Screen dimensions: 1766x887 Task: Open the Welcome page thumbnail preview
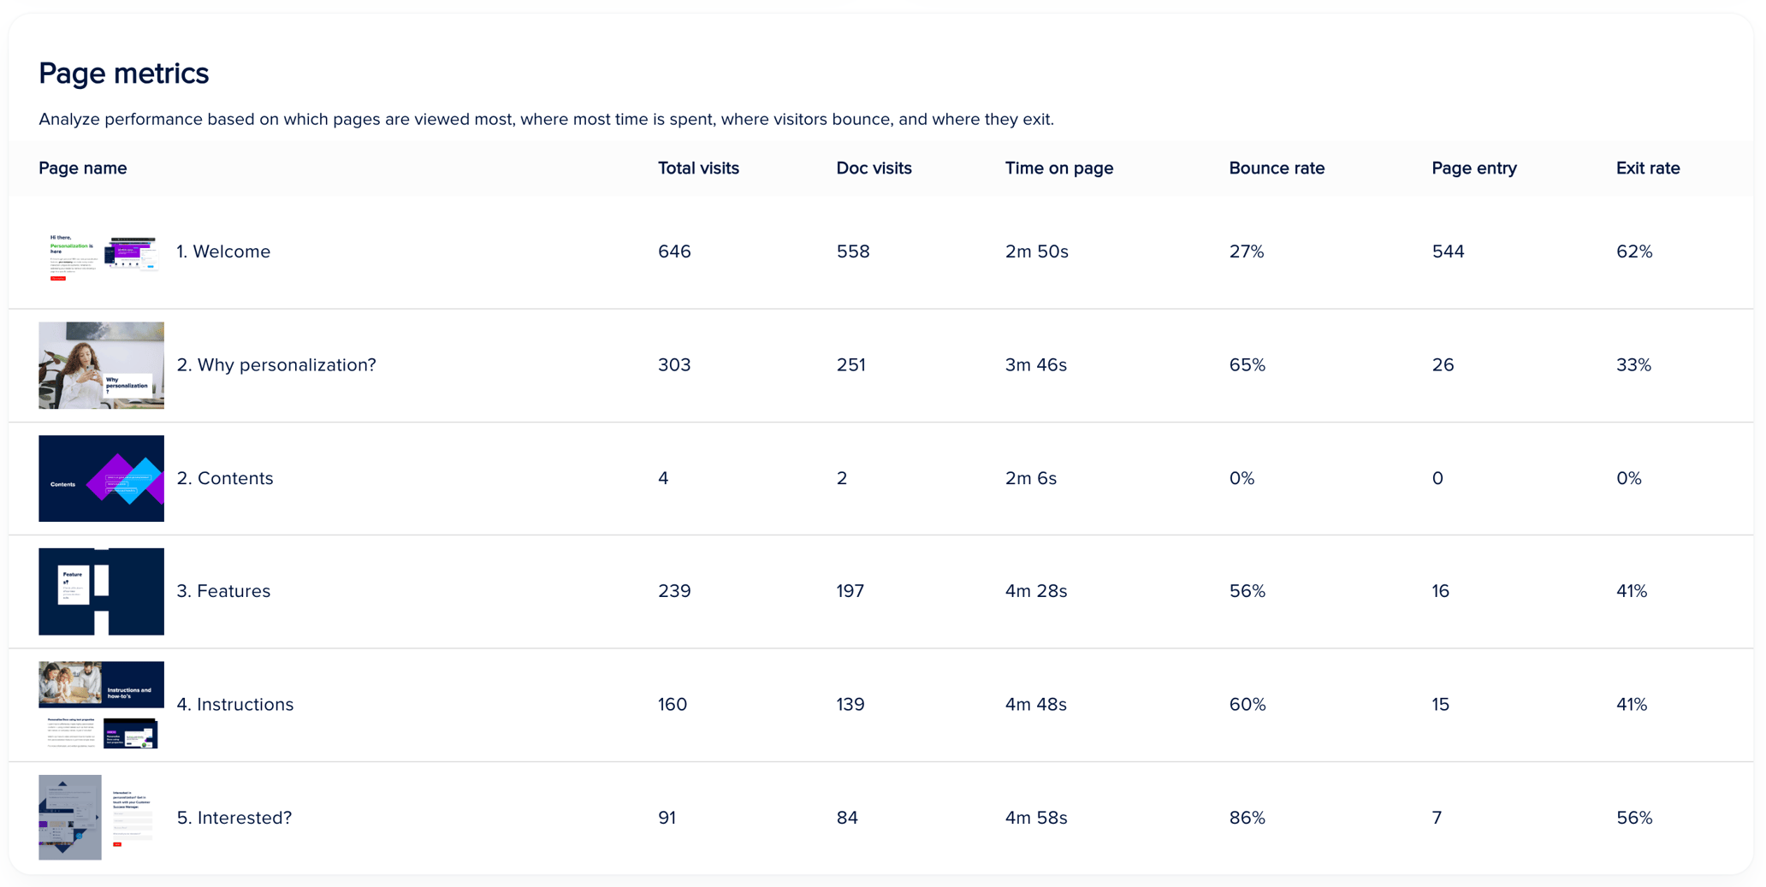(101, 251)
